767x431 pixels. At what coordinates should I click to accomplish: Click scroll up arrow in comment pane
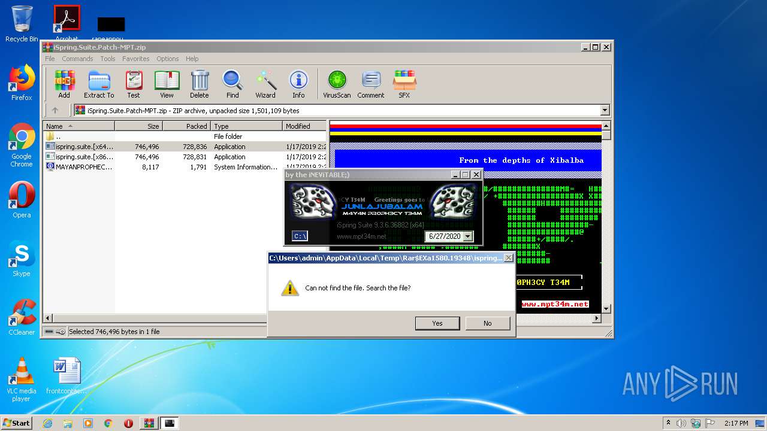(x=606, y=126)
